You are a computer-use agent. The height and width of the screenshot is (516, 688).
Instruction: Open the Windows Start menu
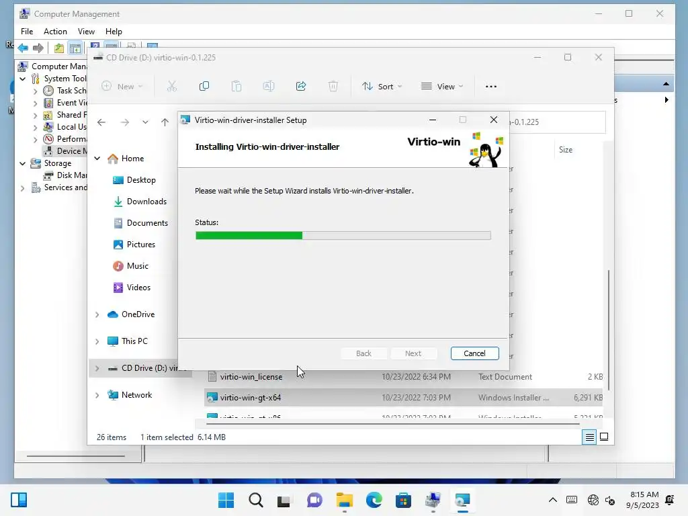(226, 500)
